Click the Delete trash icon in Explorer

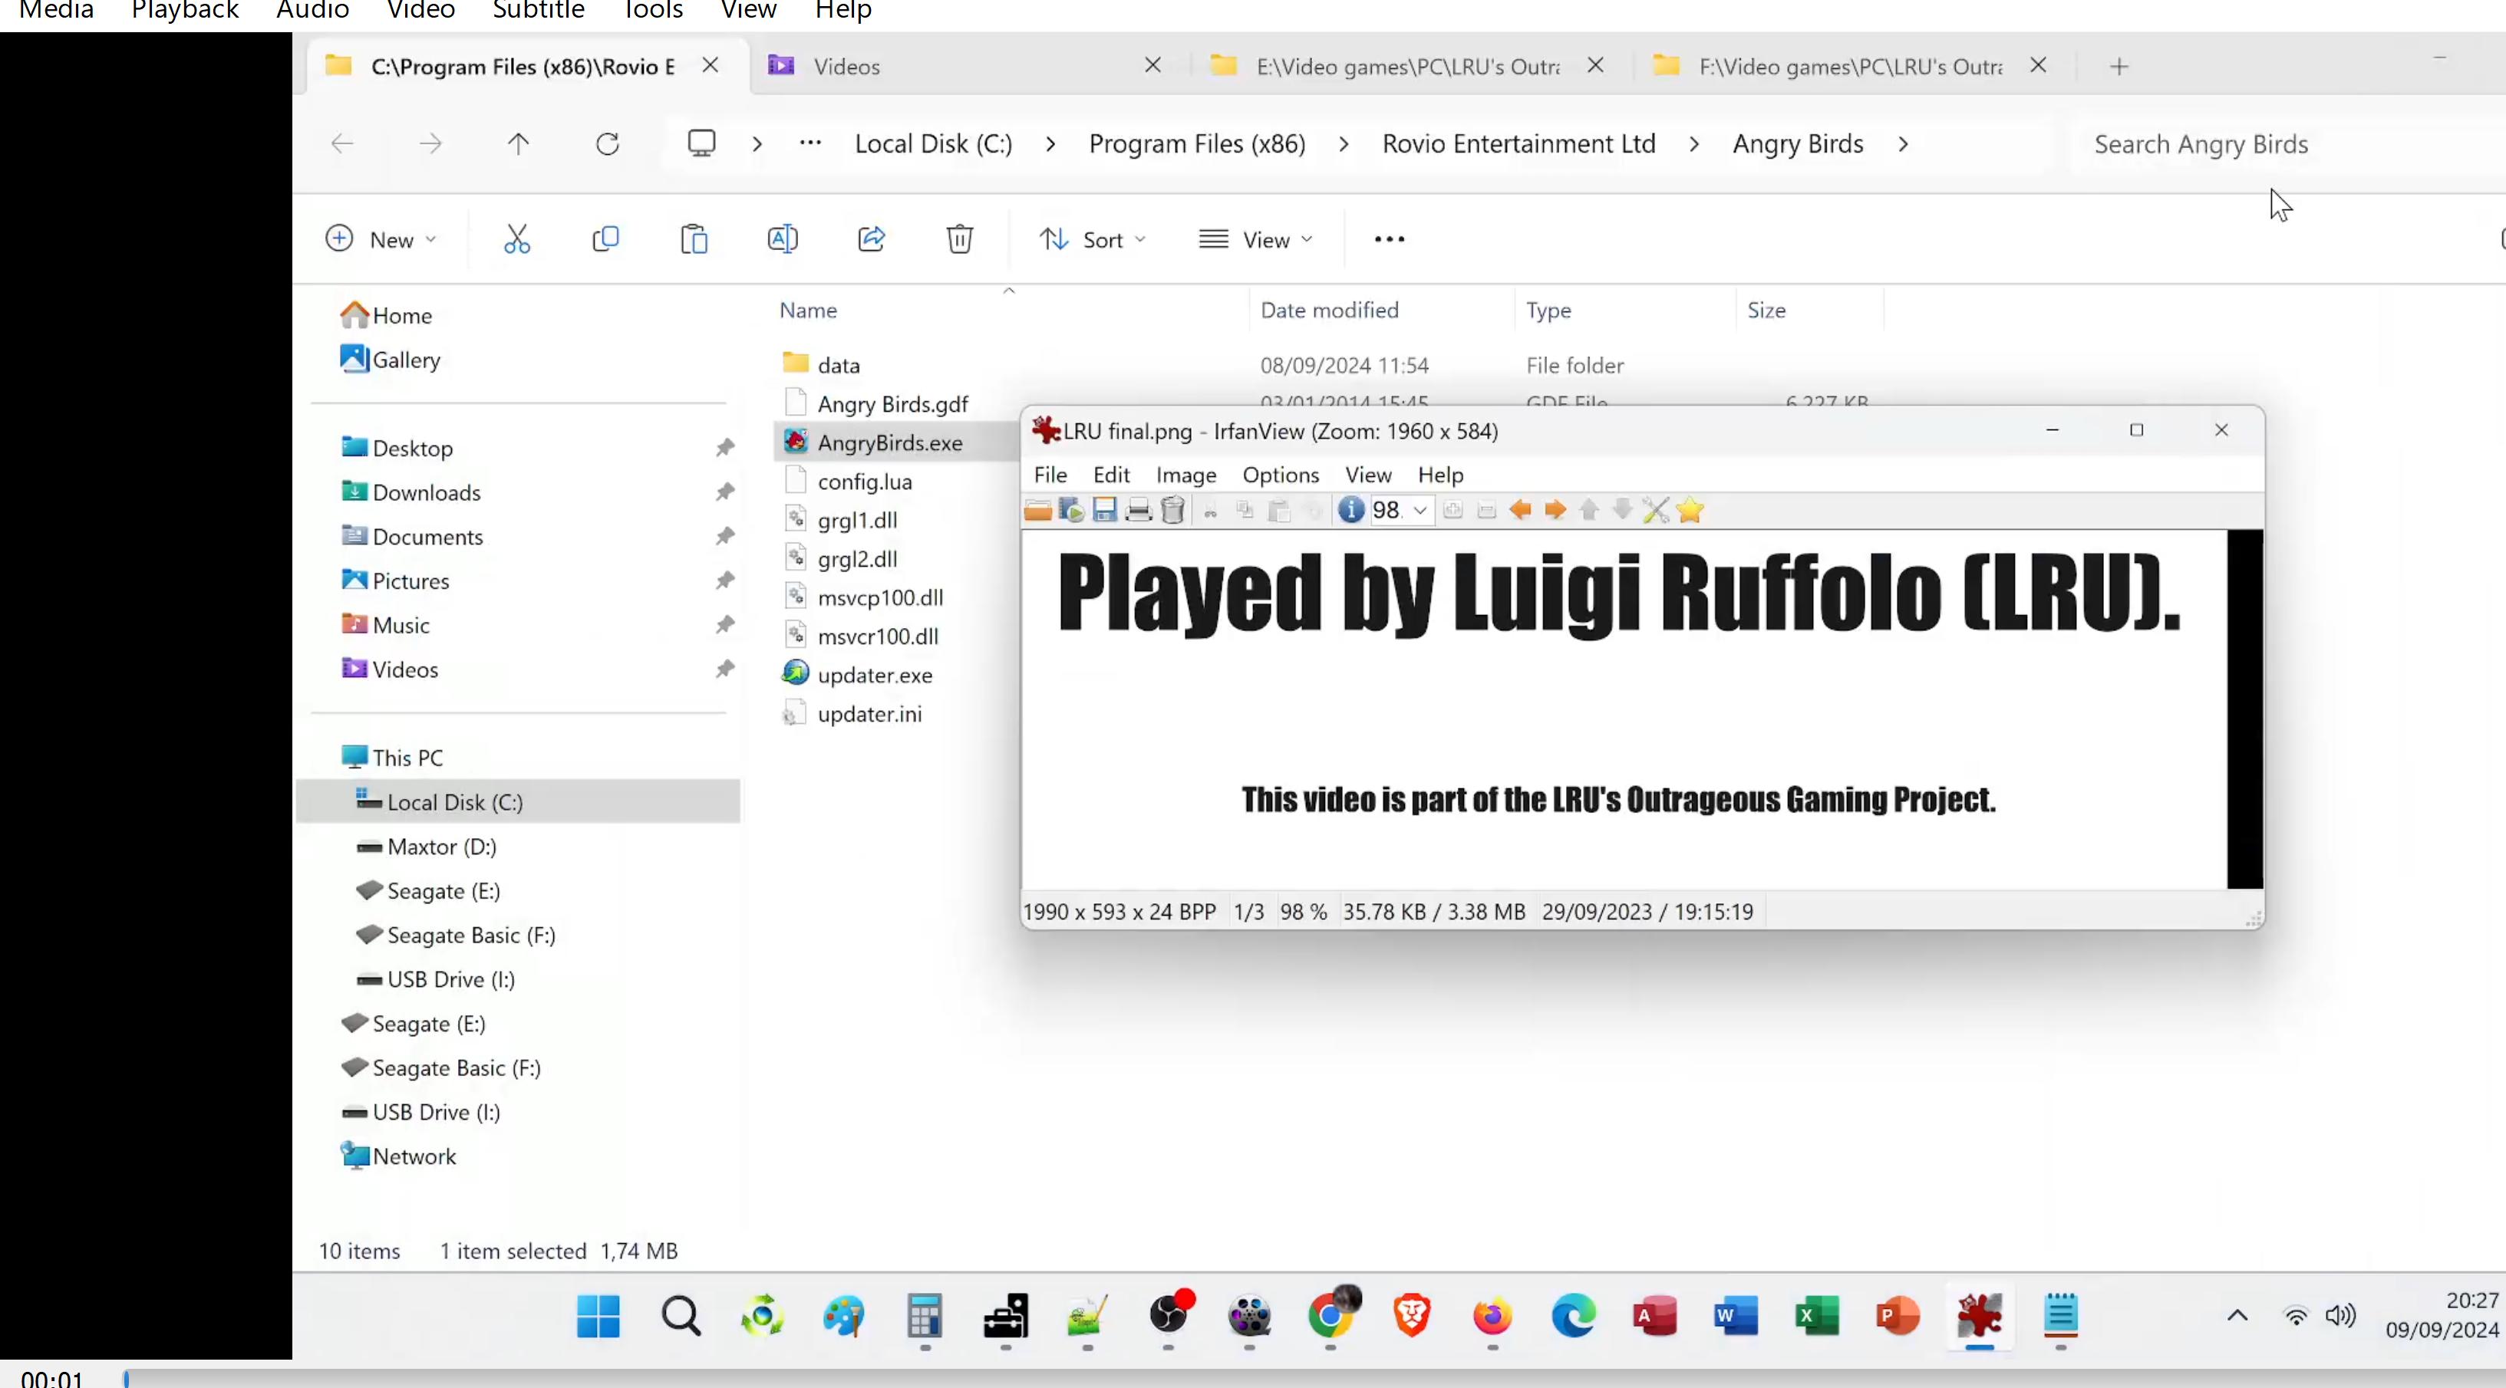tap(959, 239)
